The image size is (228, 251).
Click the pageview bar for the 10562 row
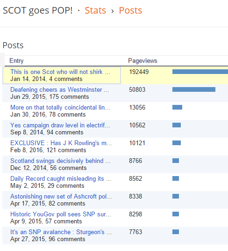point(177,125)
